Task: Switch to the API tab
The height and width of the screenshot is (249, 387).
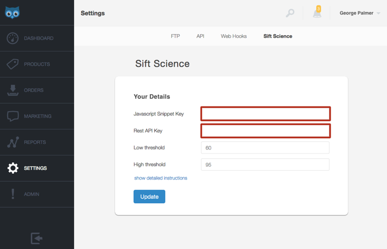Action: click(200, 36)
